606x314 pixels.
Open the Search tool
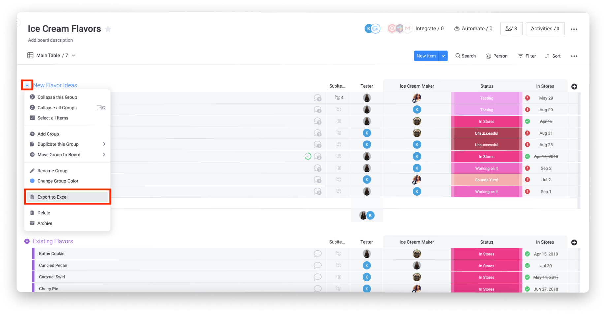coord(465,56)
